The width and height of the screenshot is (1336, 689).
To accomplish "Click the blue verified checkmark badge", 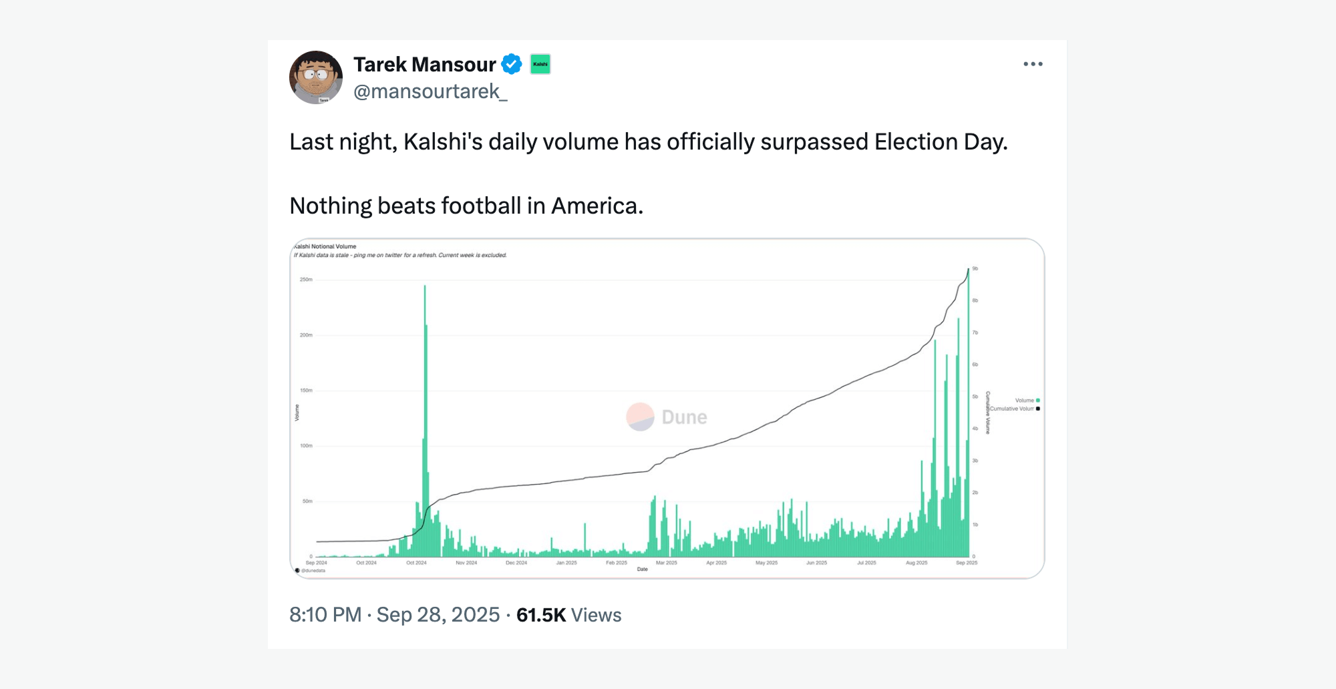I will point(512,64).
